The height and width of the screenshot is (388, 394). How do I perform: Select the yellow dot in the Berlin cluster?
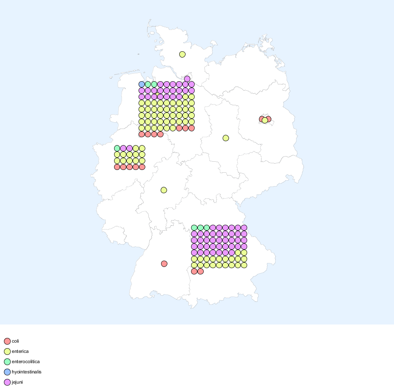click(265, 120)
